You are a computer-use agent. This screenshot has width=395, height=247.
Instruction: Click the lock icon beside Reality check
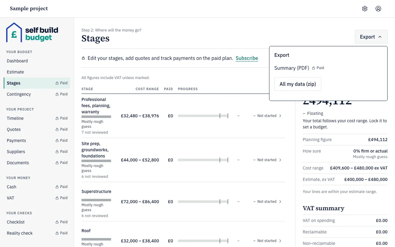pos(57,233)
